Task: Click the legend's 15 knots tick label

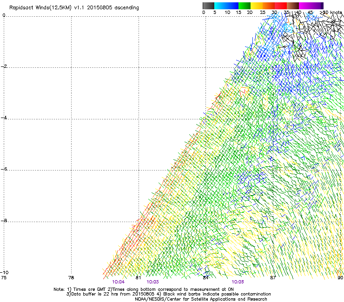Action: point(238,13)
